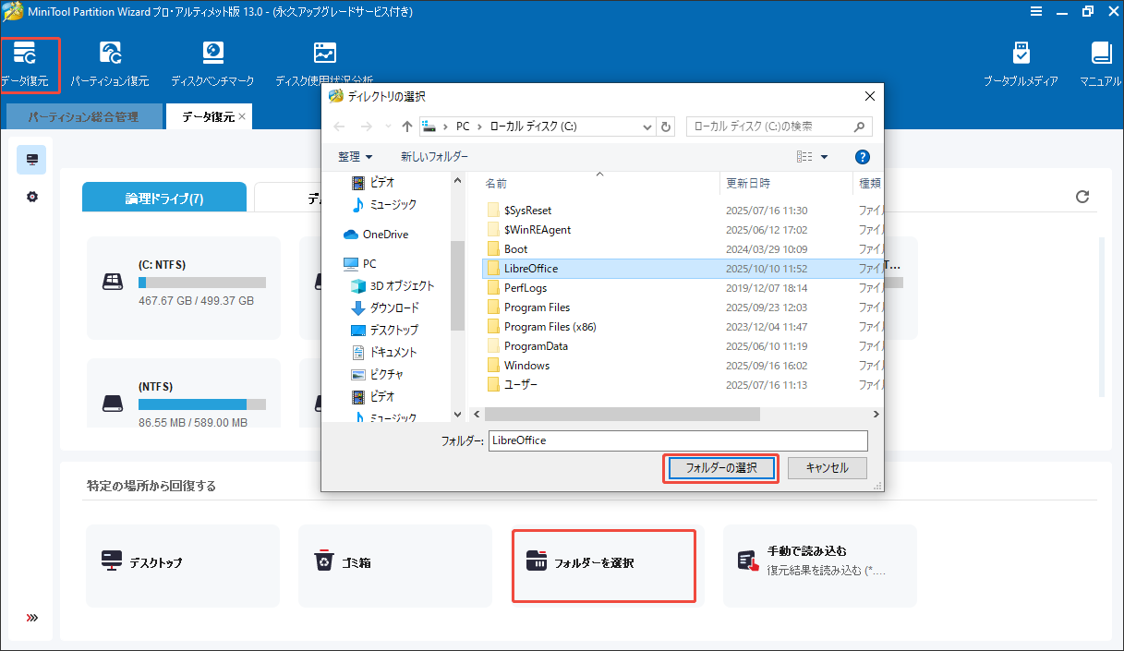Click the navigation pane vertical scrollbar
The image size is (1124, 651).
pos(457,285)
